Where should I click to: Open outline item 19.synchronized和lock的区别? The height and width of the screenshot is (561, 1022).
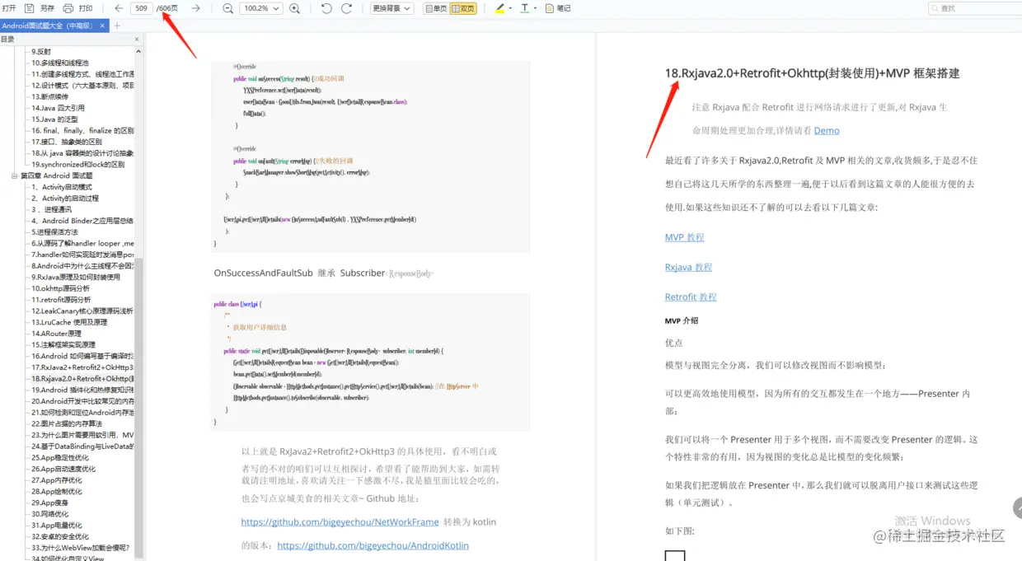pos(78,164)
